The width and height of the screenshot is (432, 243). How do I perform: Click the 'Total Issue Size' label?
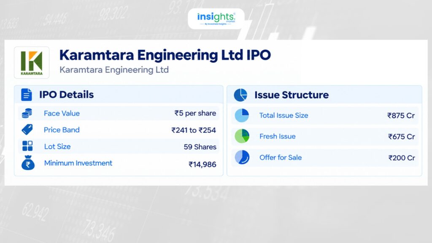(284, 116)
